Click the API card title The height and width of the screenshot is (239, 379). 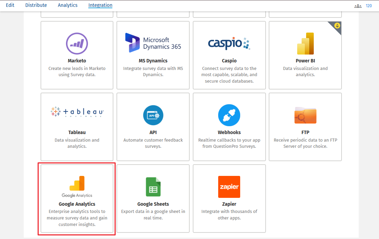153,132
